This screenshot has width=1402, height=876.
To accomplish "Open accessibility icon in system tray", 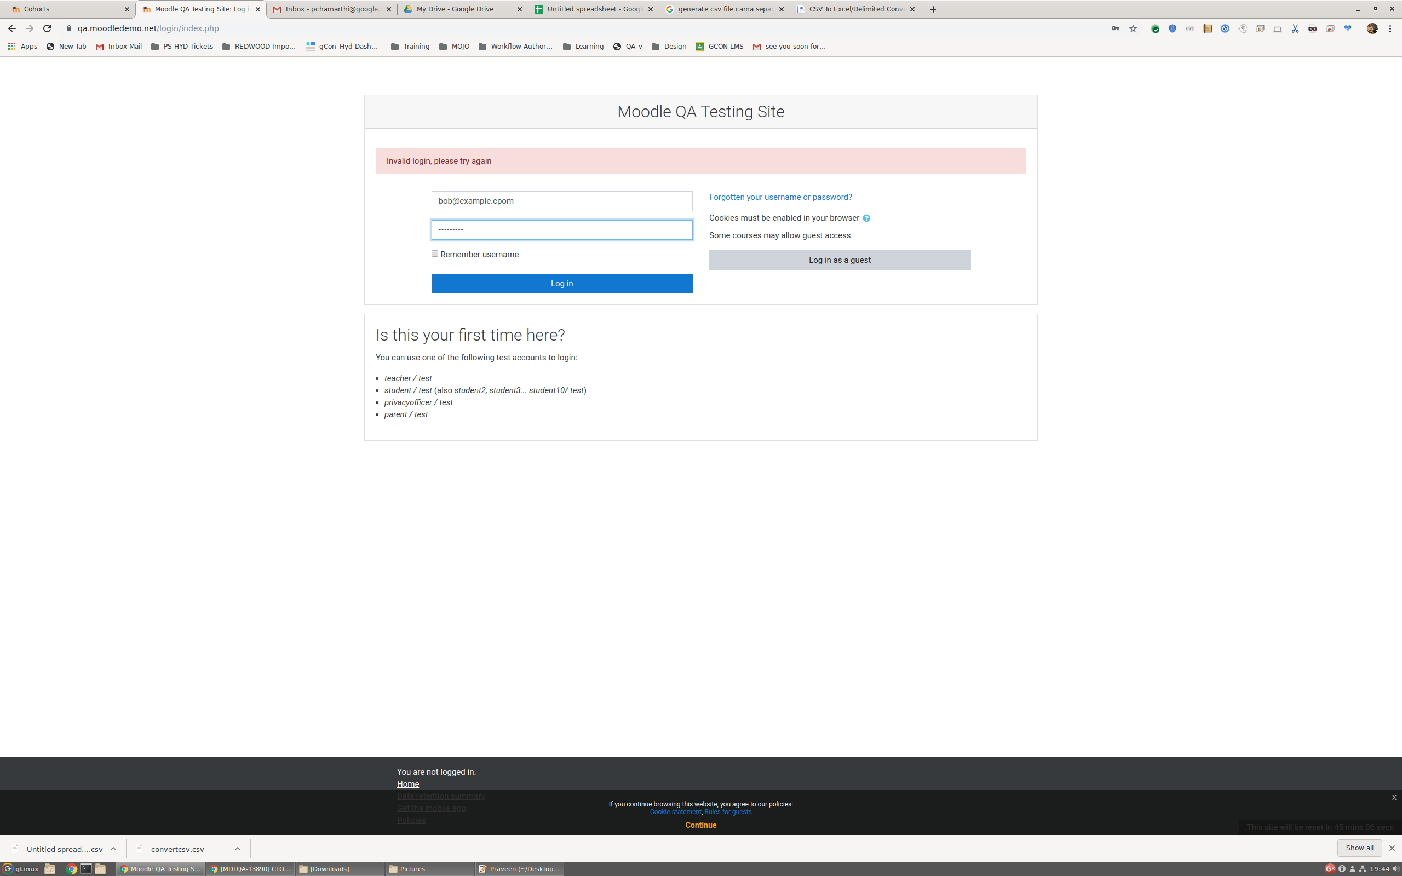I will click(1342, 868).
